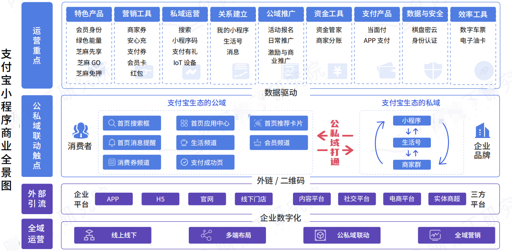The width and height of the screenshot is (512, 251).
Task: Click the crown icon beside 会员频道
Action: click(258, 143)
